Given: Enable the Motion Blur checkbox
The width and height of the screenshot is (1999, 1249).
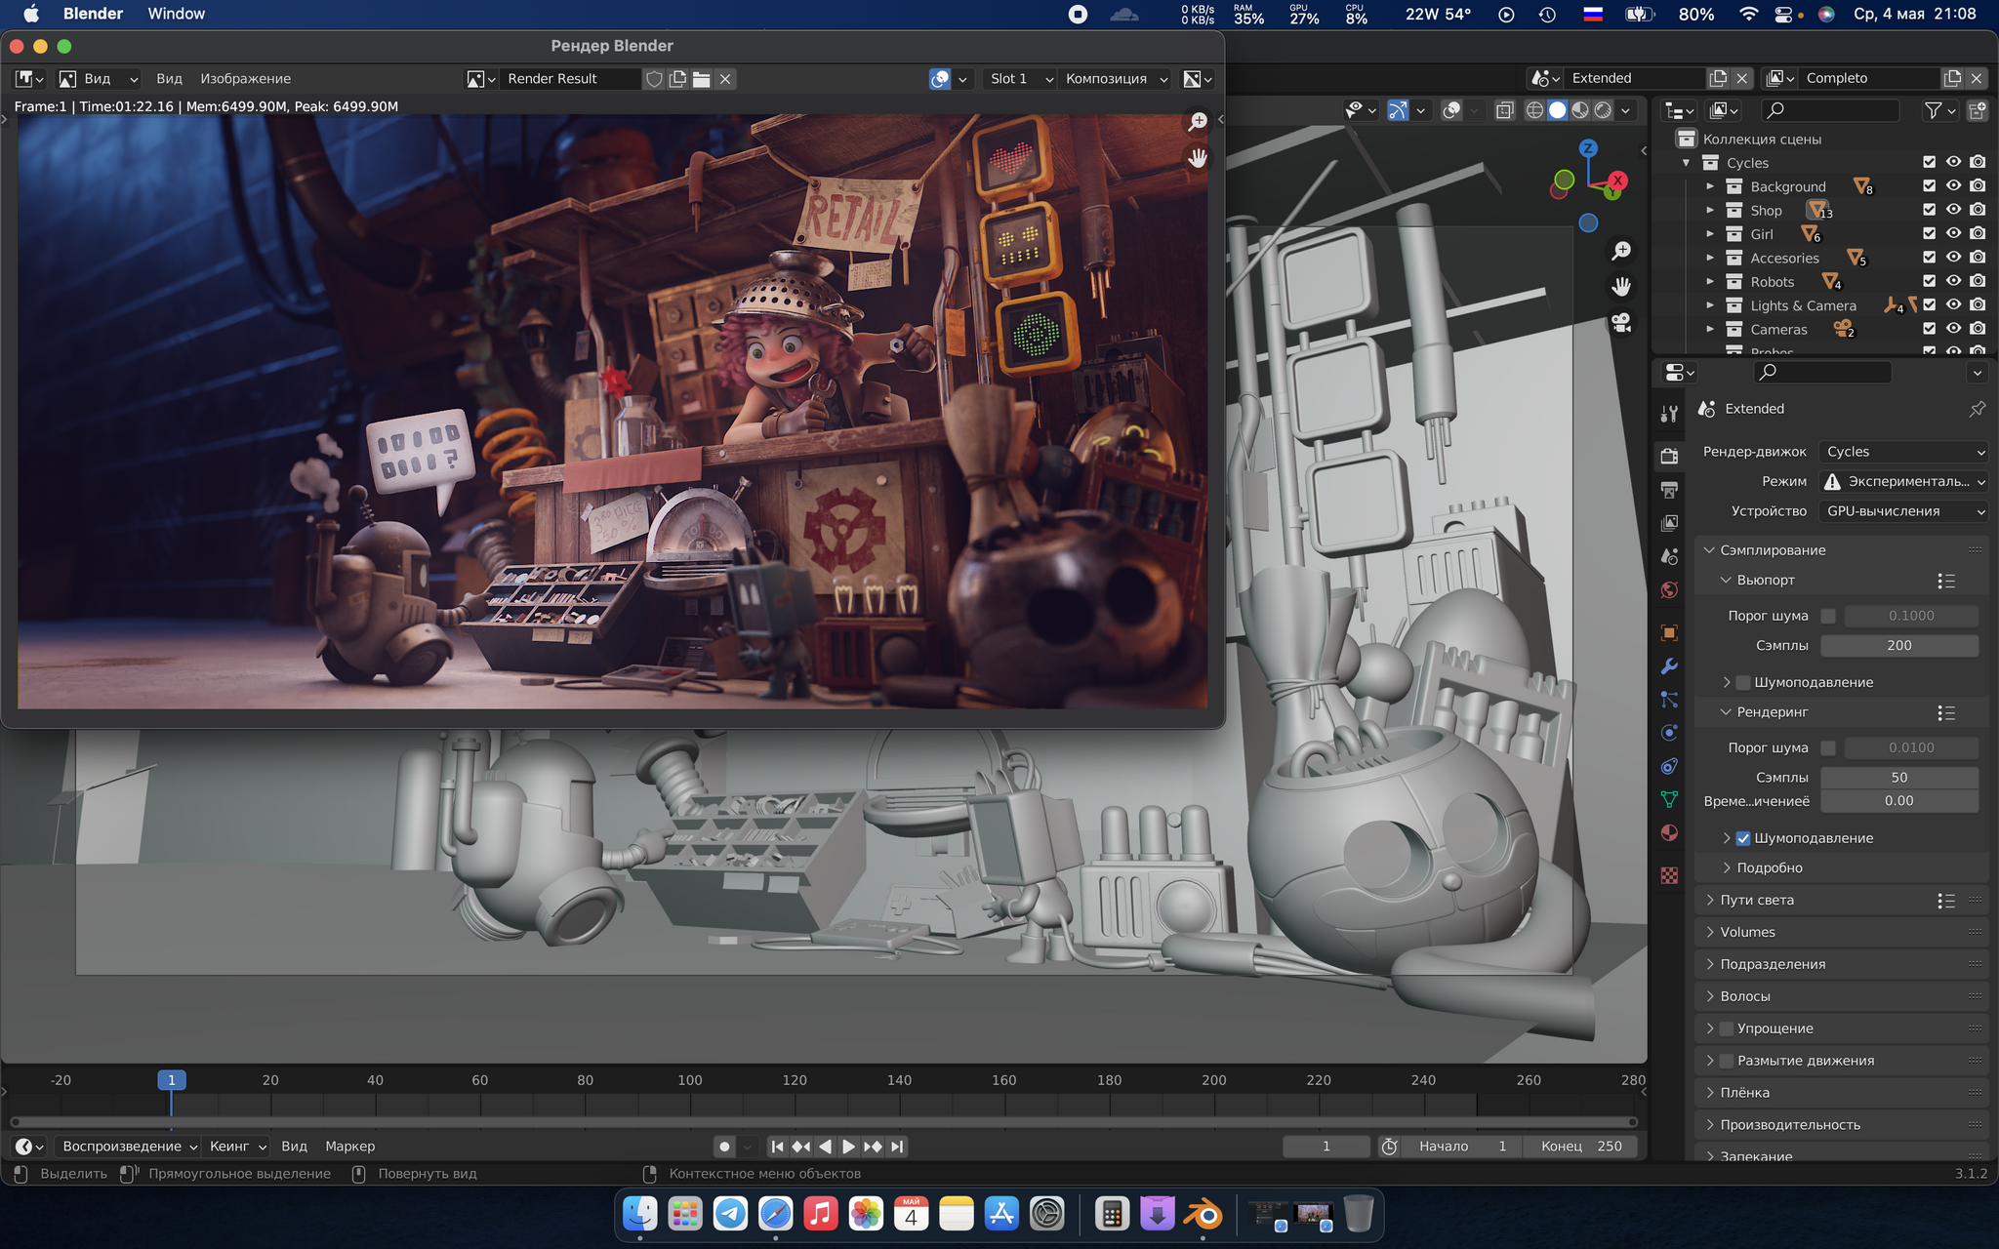Looking at the screenshot, I should click(x=1727, y=1061).
